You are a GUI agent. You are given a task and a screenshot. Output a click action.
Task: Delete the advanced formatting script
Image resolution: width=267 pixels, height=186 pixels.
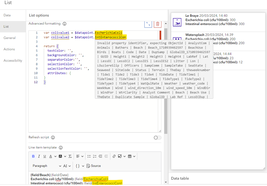[157, 24]
